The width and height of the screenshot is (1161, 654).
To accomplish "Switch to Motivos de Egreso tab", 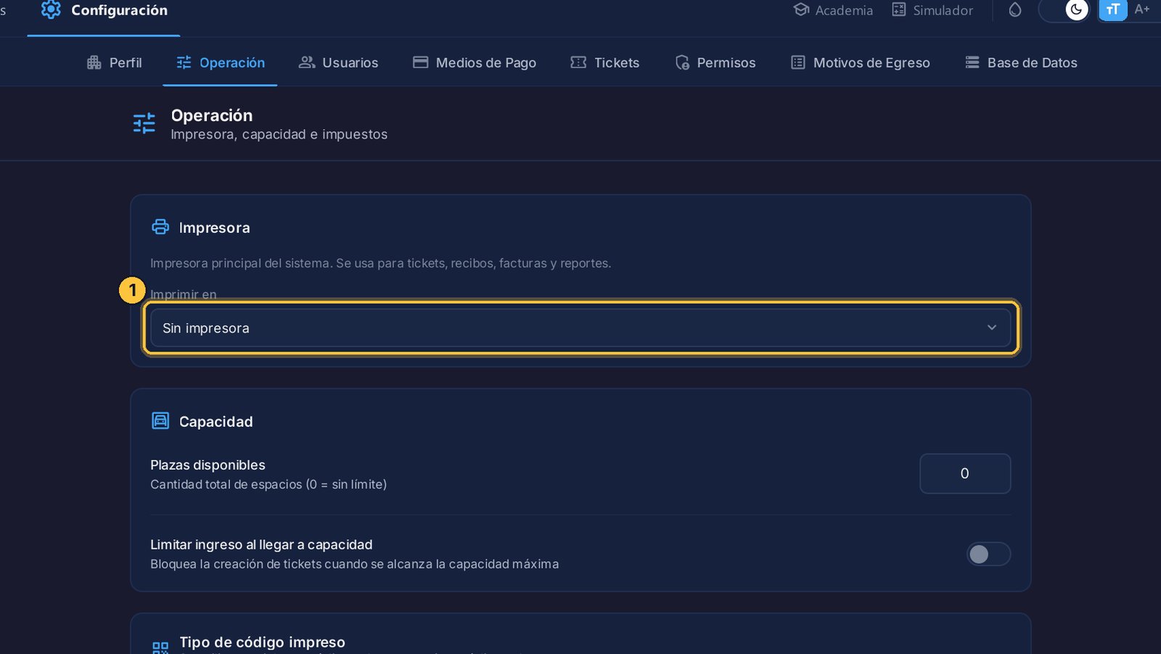I will pyautogui.click(x=861, y=62).
